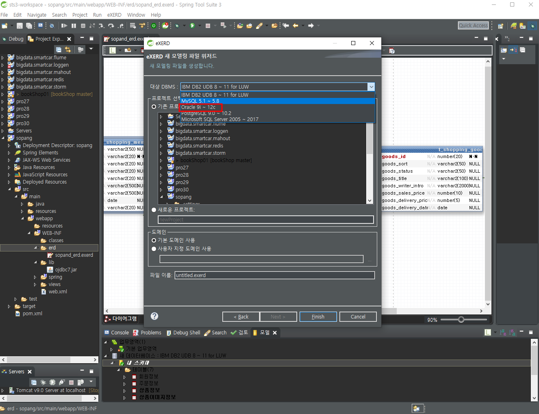This screenshot has height=414, width=539.
Task: Click the green Relaunch power icon
Action: pyautogui.click(x=154, y=26)
